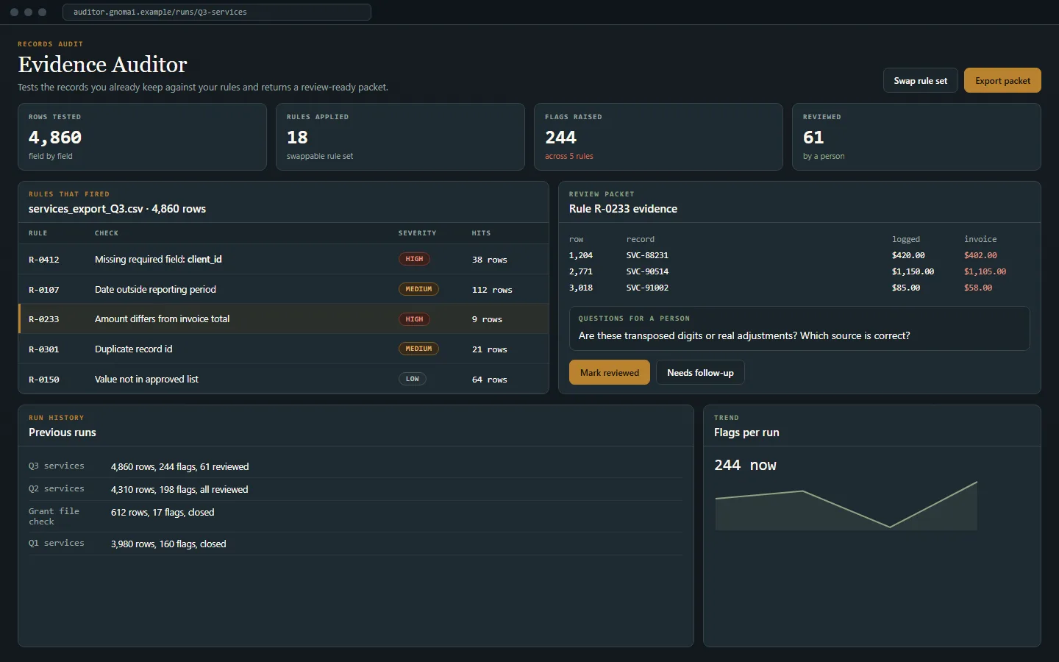Screen dimensions: 1059x662
Task: Open rule R-0412 missing client_id row
Action: coord(284,259)
